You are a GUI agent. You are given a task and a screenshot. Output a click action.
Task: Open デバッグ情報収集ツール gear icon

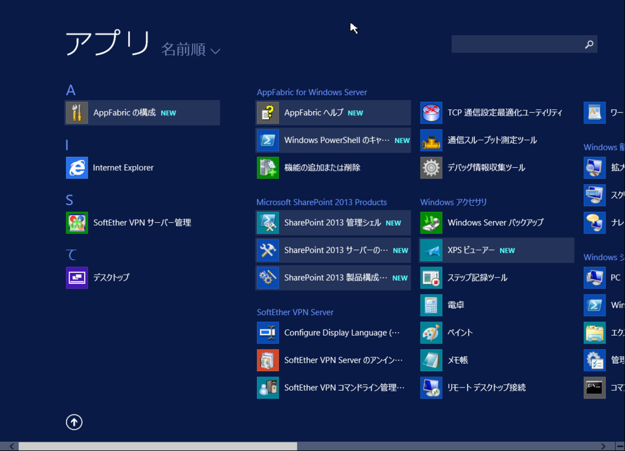tap(432, 168)
